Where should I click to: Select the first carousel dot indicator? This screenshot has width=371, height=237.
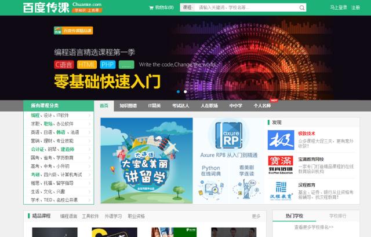click(x=178, y=91)
